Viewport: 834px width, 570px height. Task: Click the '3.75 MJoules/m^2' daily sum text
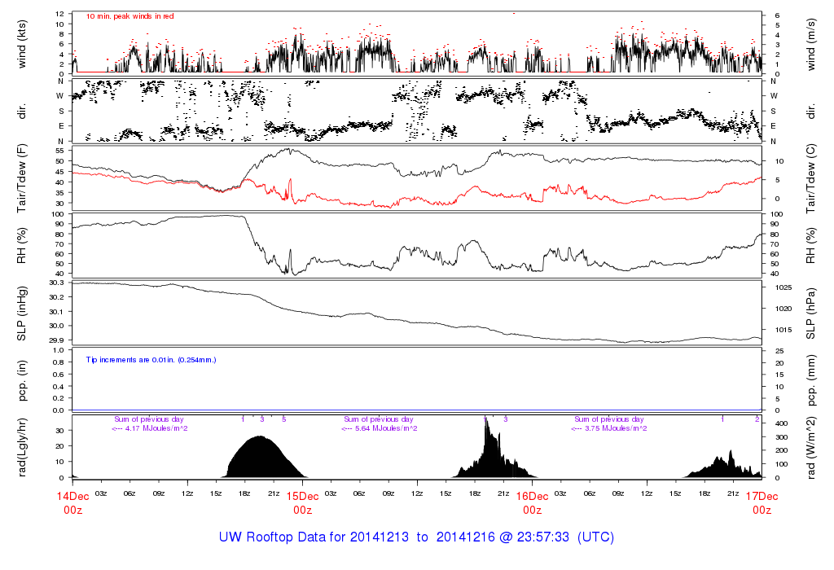609,428
